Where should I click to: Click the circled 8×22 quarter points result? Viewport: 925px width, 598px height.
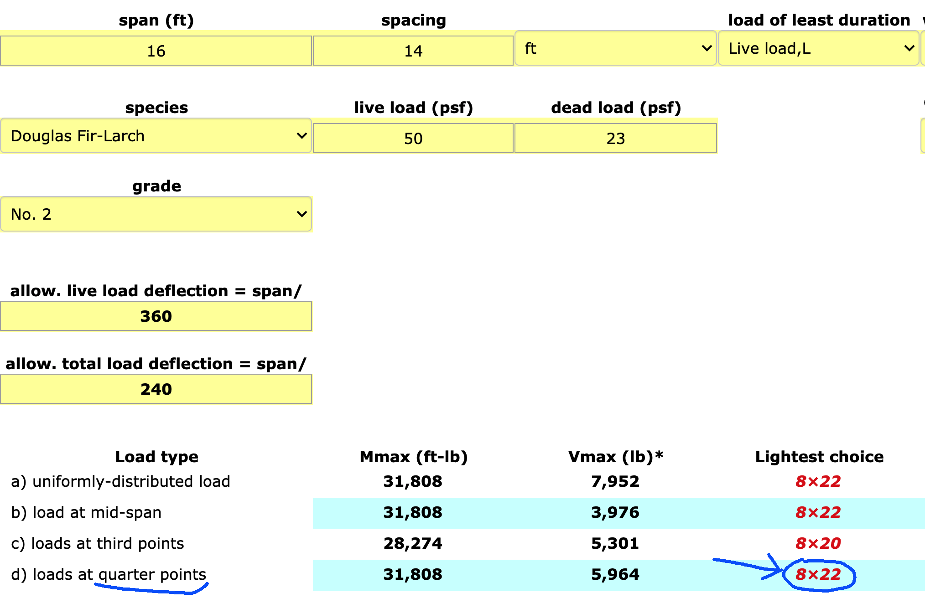click(818, 574)
